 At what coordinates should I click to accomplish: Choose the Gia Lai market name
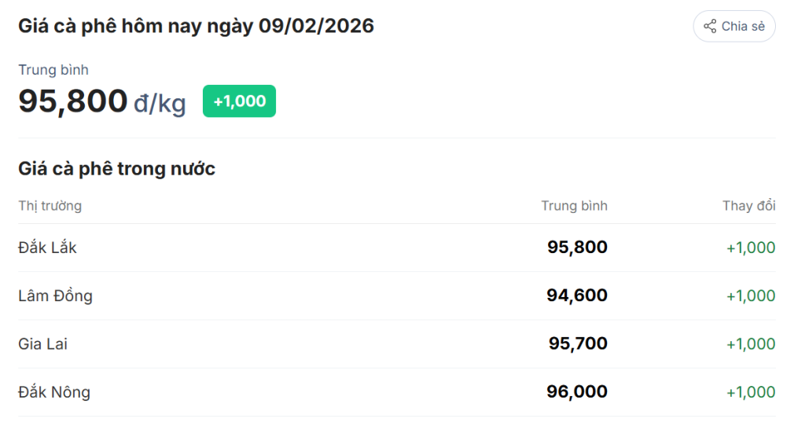[x=43, y=343]
